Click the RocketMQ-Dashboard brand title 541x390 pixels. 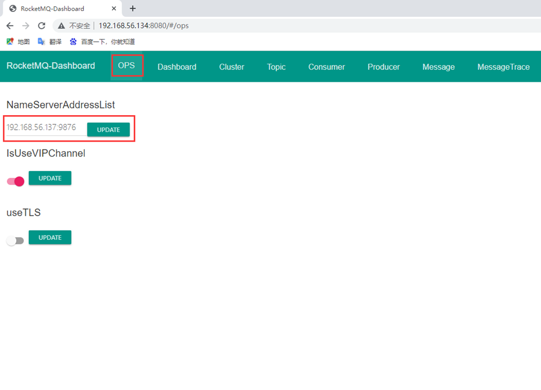tap(51, 65)
